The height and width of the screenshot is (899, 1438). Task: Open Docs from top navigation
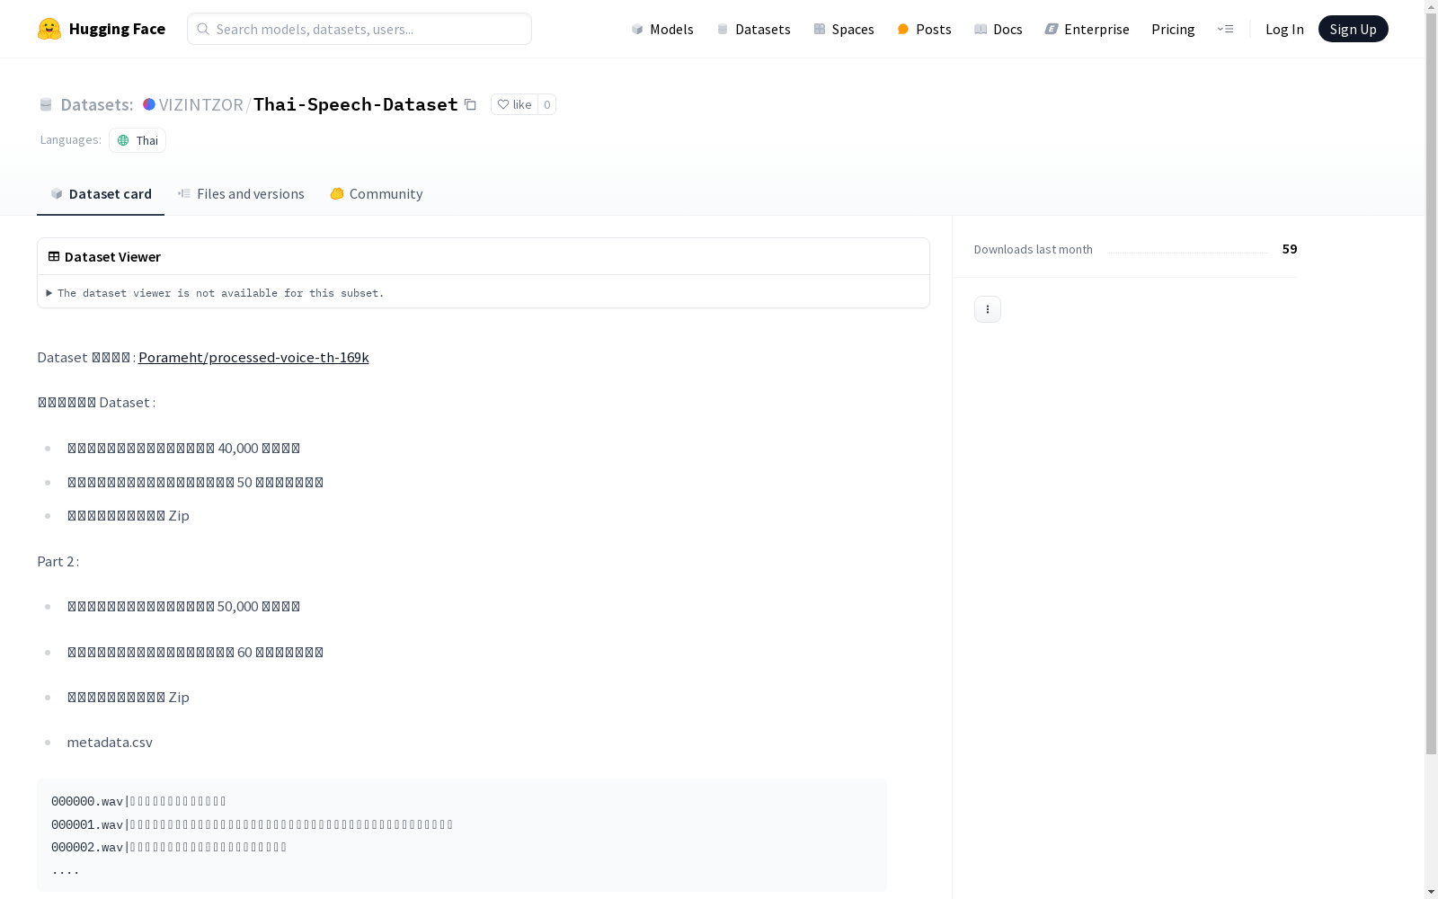(999, 29)
